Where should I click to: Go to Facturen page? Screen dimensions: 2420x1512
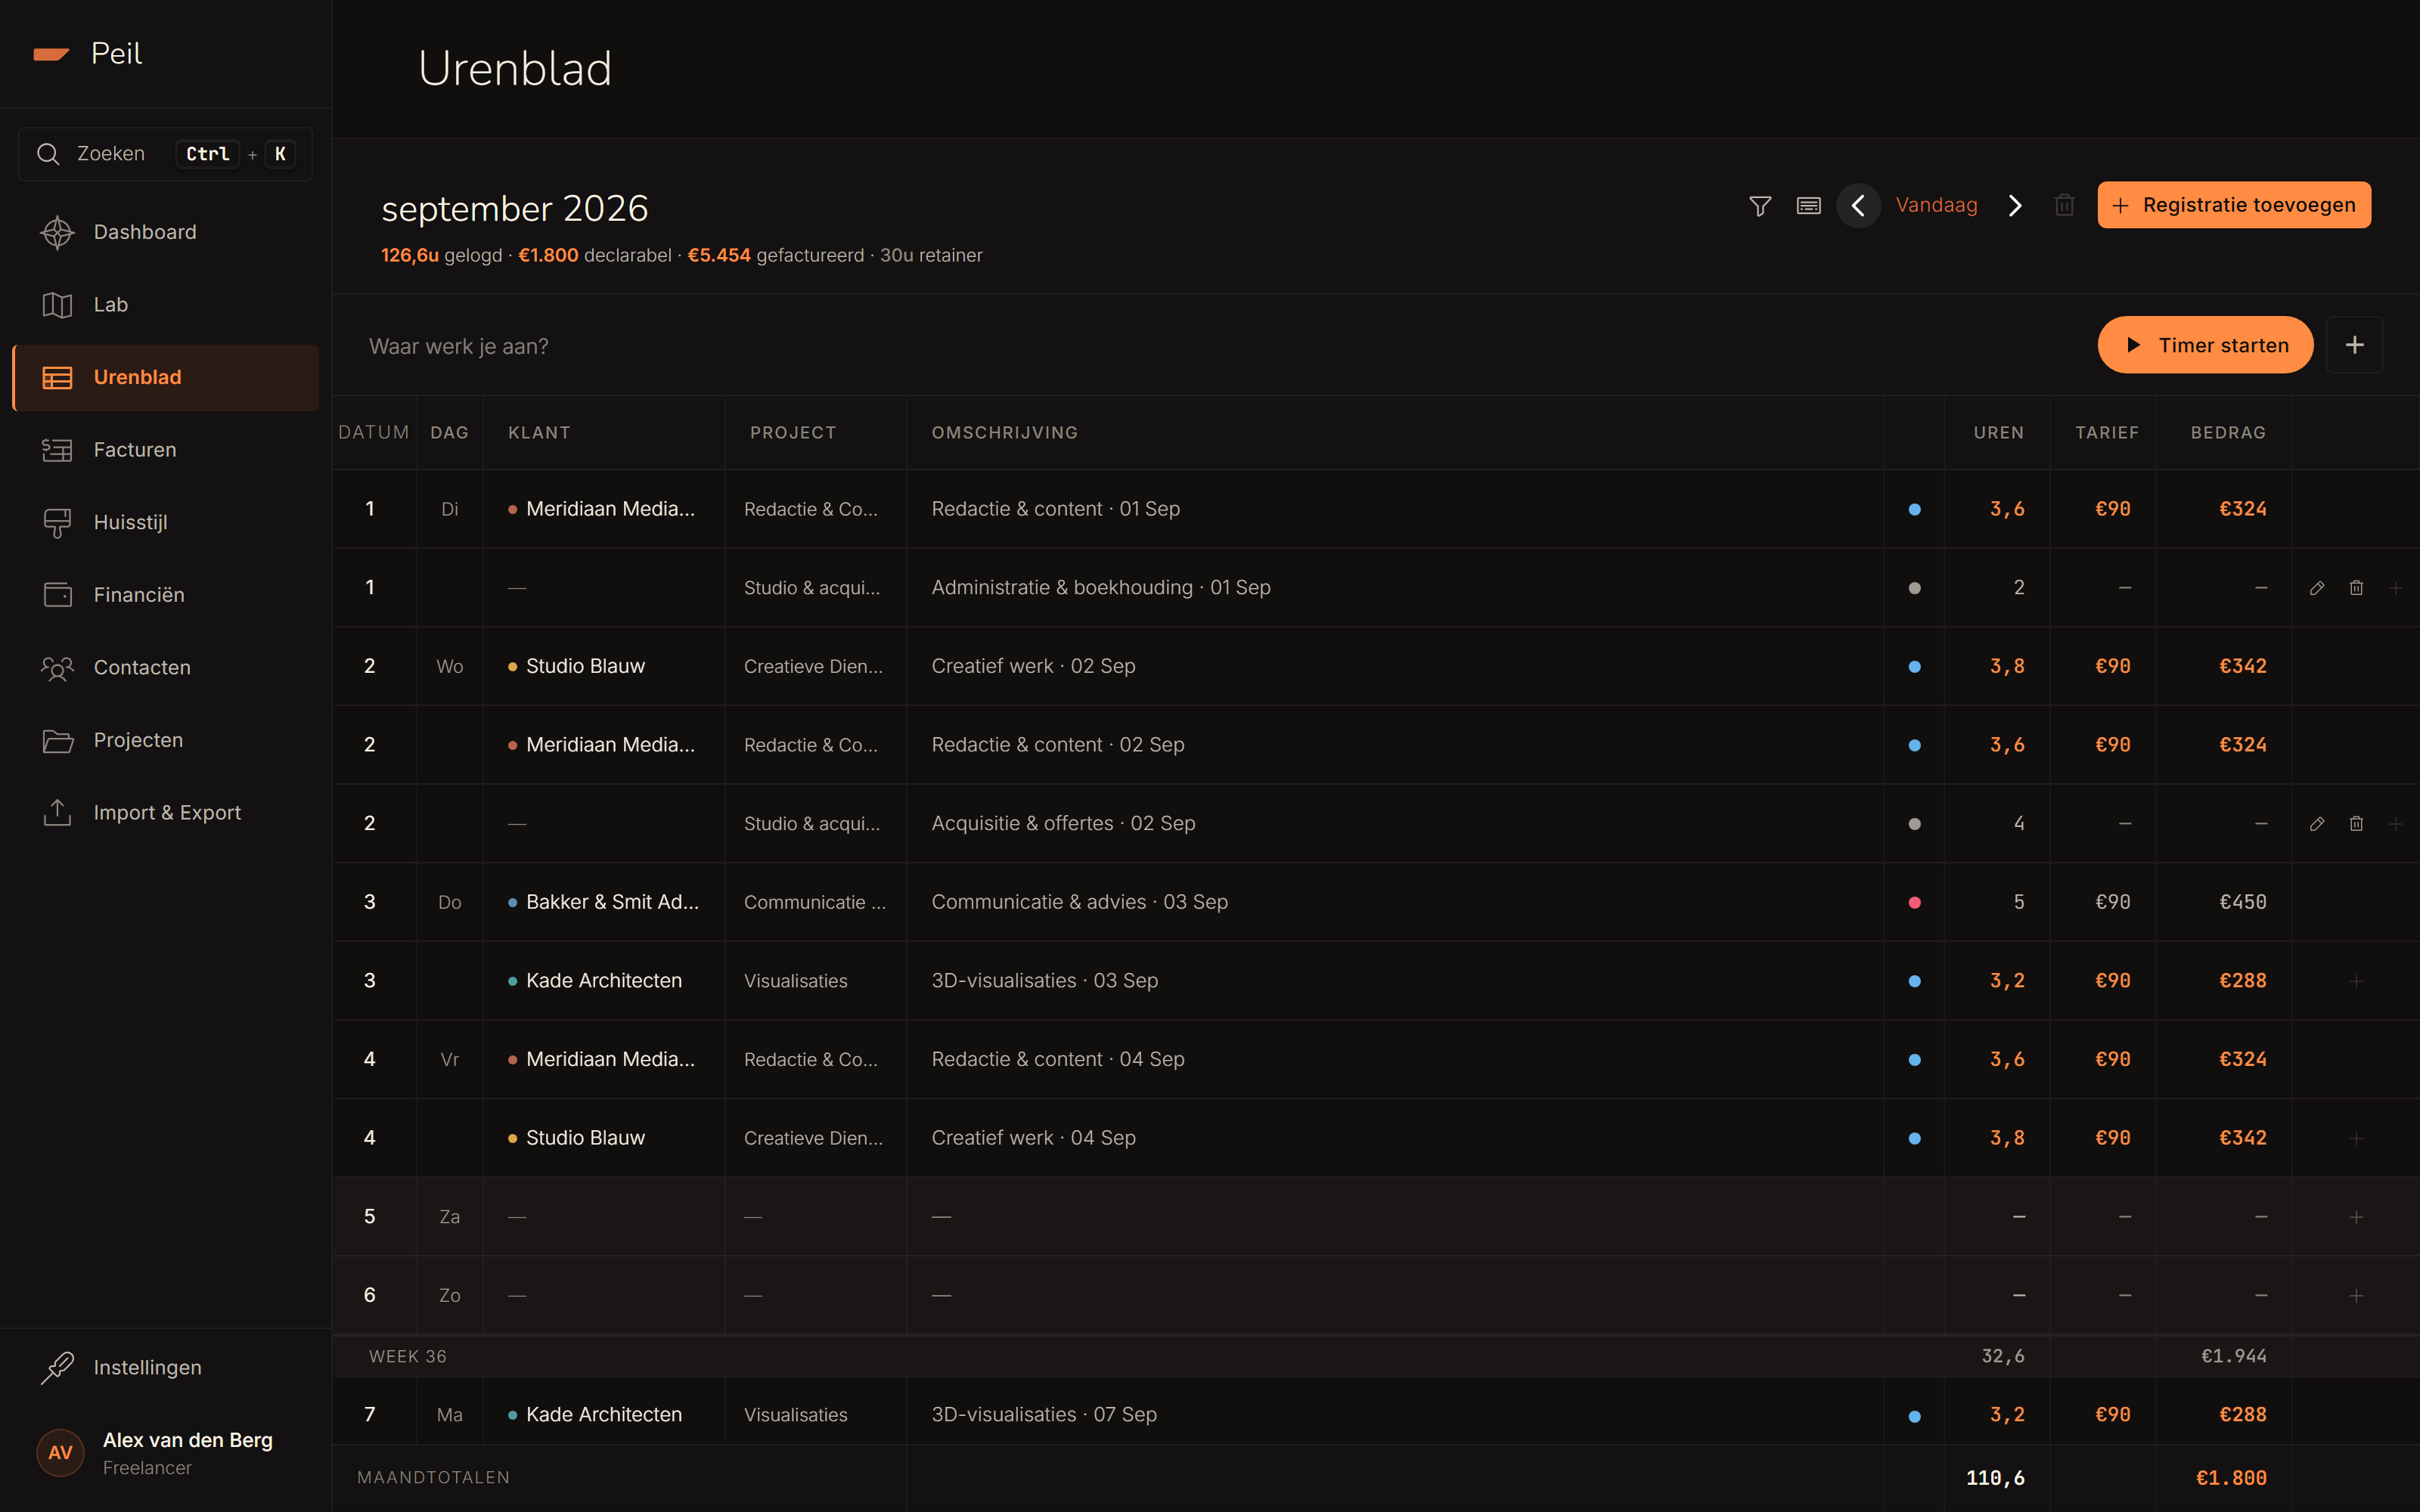(165, 450)
